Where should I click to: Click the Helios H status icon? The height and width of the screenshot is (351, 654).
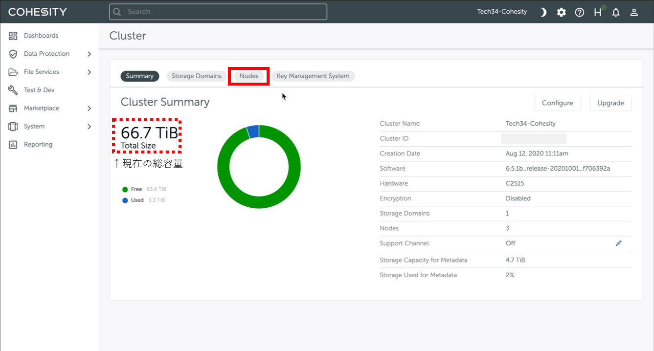(599, 12)
